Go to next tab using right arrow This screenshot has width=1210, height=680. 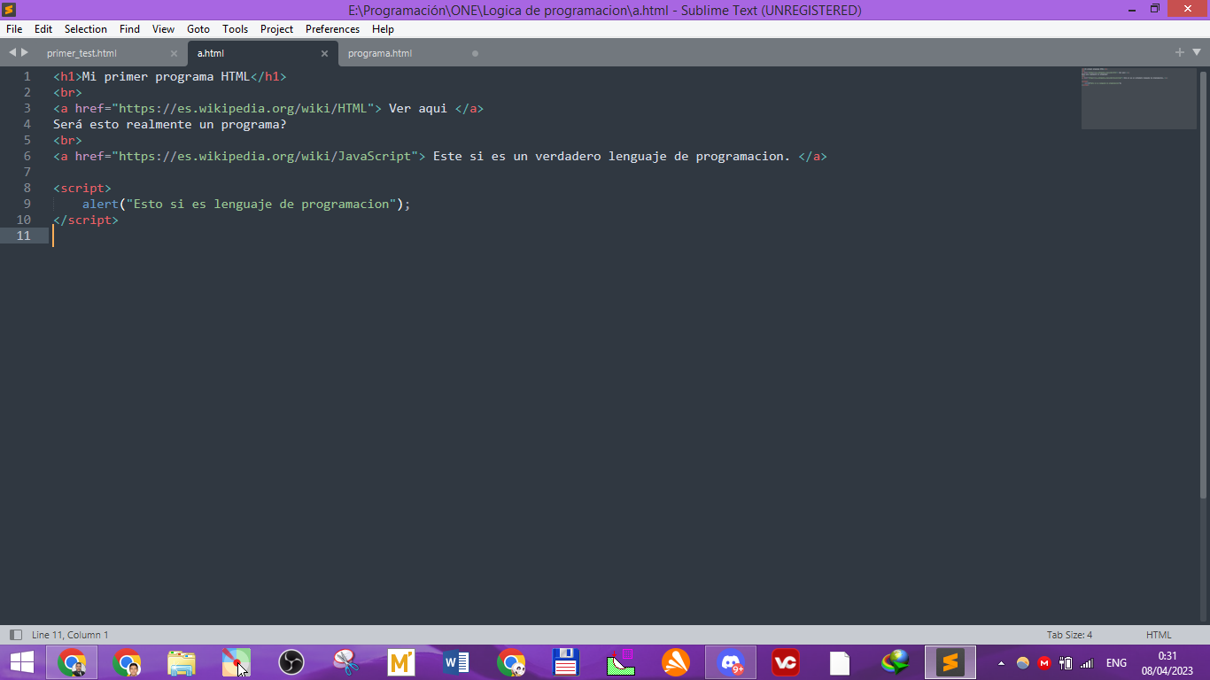coord(25,52)
